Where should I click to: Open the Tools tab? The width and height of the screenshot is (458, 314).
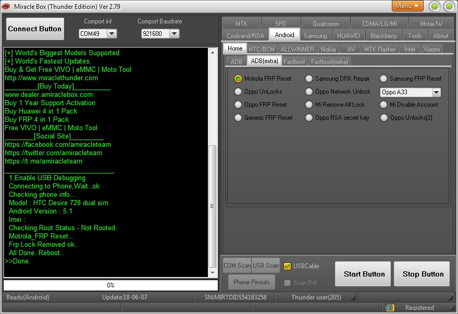tap(415, 35)
